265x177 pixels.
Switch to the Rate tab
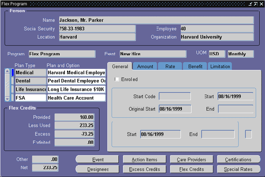point(170,66)
